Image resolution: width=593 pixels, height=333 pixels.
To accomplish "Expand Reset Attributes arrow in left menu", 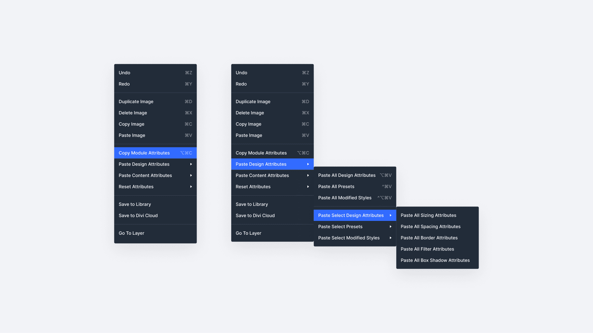I will [191, 187].
